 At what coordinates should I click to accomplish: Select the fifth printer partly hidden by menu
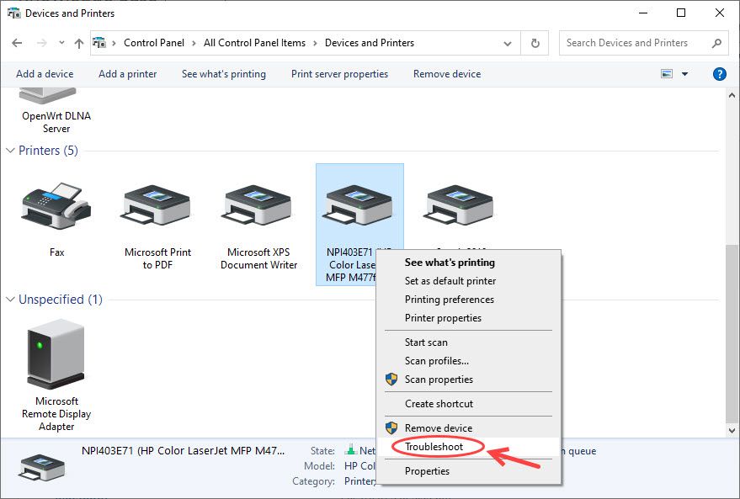tap(458, 205)
